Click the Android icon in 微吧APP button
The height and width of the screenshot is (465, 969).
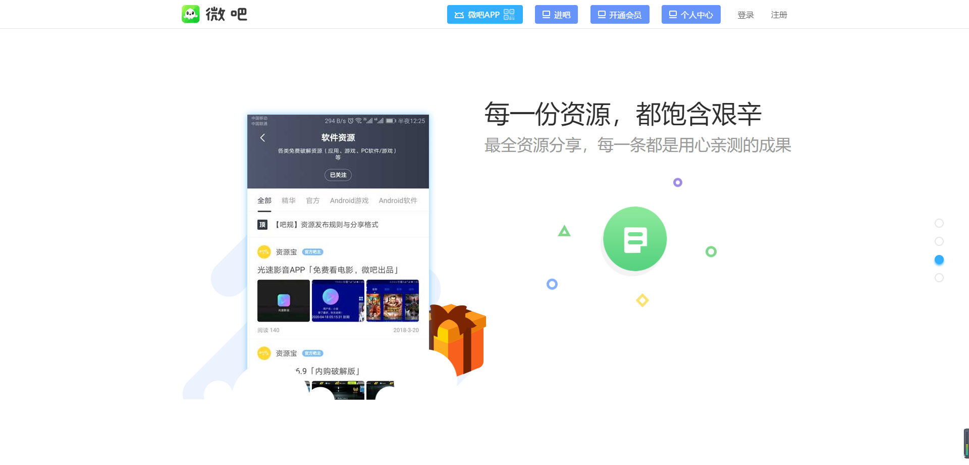[x=459, y=15]
